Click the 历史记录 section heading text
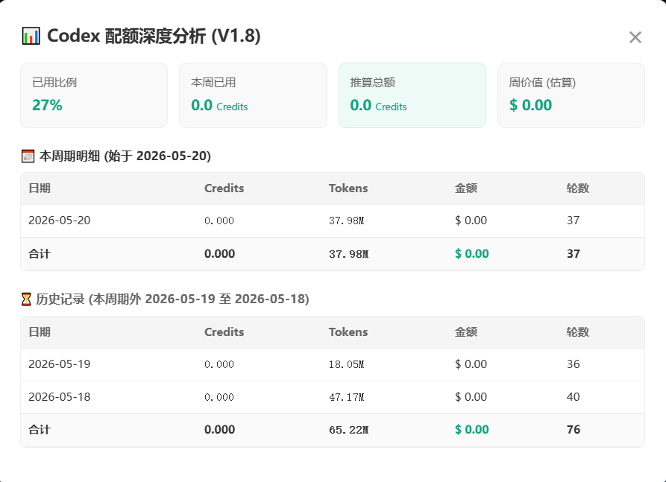The image size is (666, 482). 172,299
